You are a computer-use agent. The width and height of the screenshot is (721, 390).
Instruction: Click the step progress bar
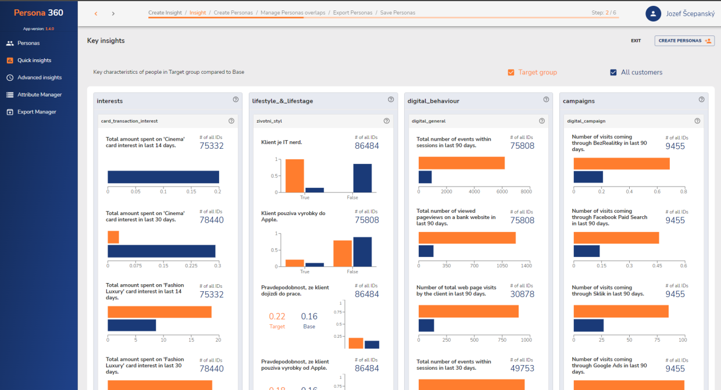tap(383, 17)
